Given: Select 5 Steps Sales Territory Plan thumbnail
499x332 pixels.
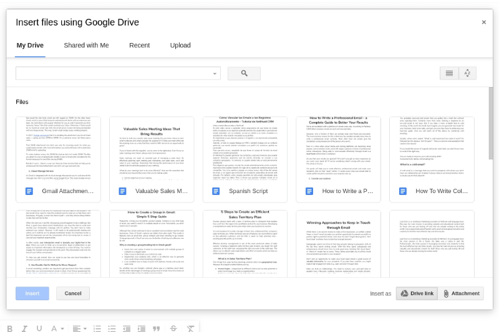Looking at the screenshot, I should tap(245, 244).
